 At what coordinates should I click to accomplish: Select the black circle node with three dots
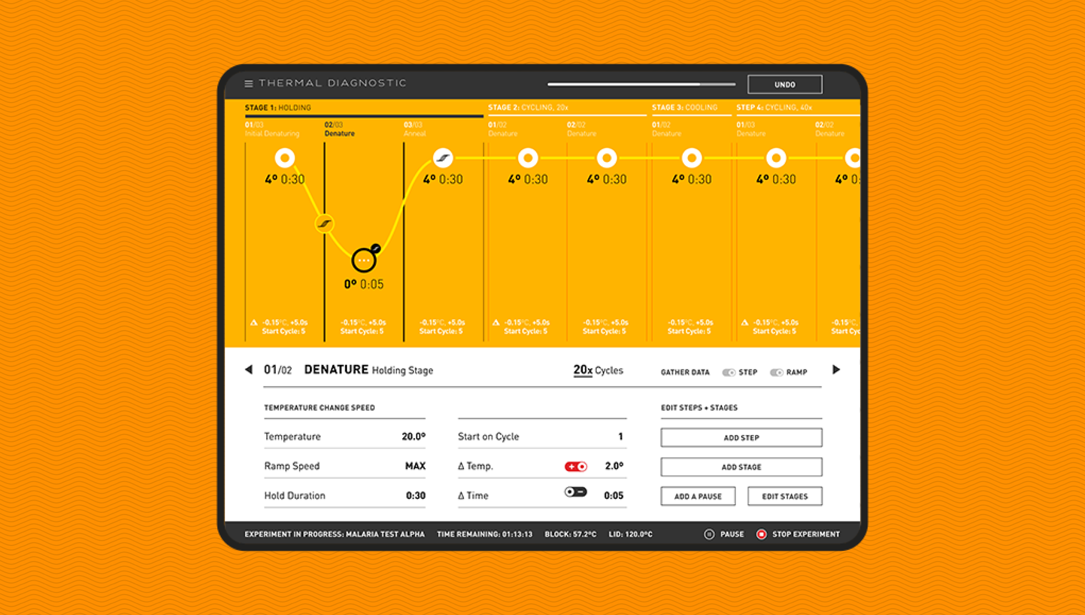[x=363, y=260]
